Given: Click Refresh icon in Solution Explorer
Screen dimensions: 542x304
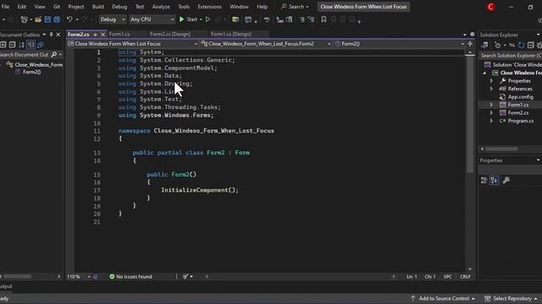Looking at the screenshot, I should tap(522, 45).
